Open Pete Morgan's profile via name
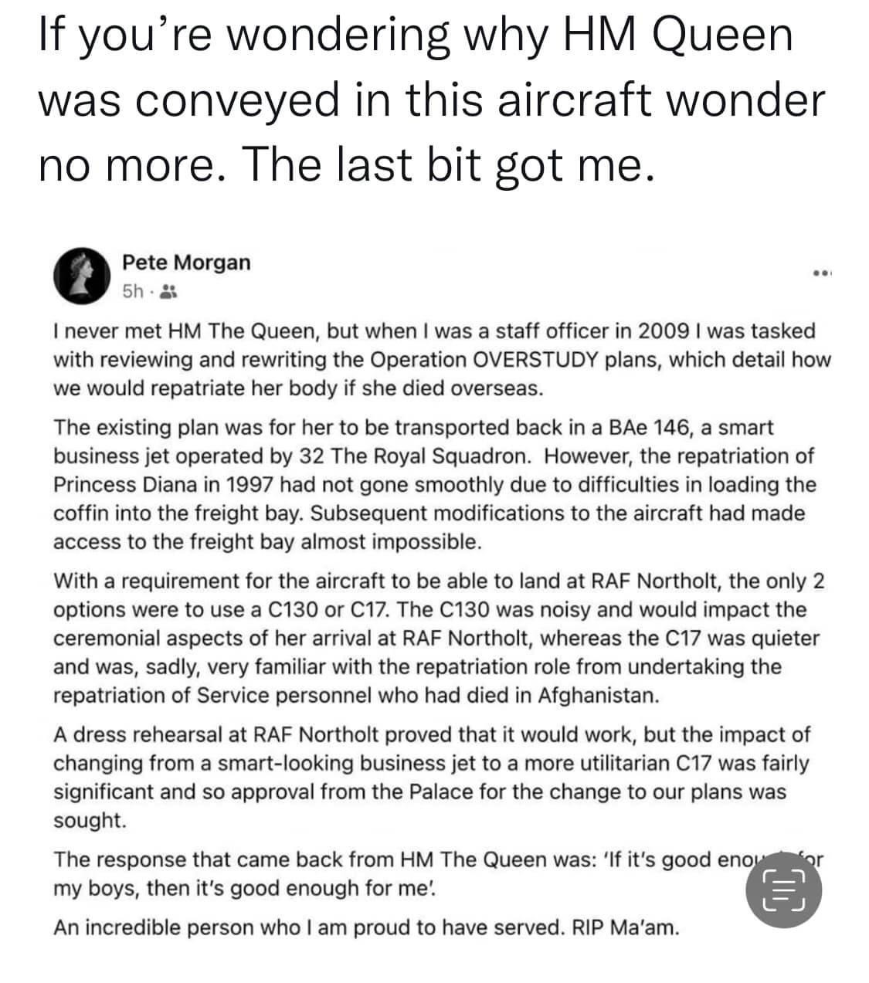869x983 pixels. (186, 263)
